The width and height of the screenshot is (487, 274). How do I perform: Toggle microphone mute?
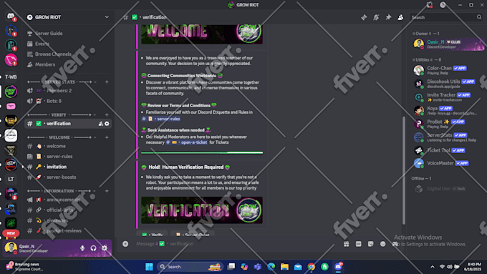82,248
